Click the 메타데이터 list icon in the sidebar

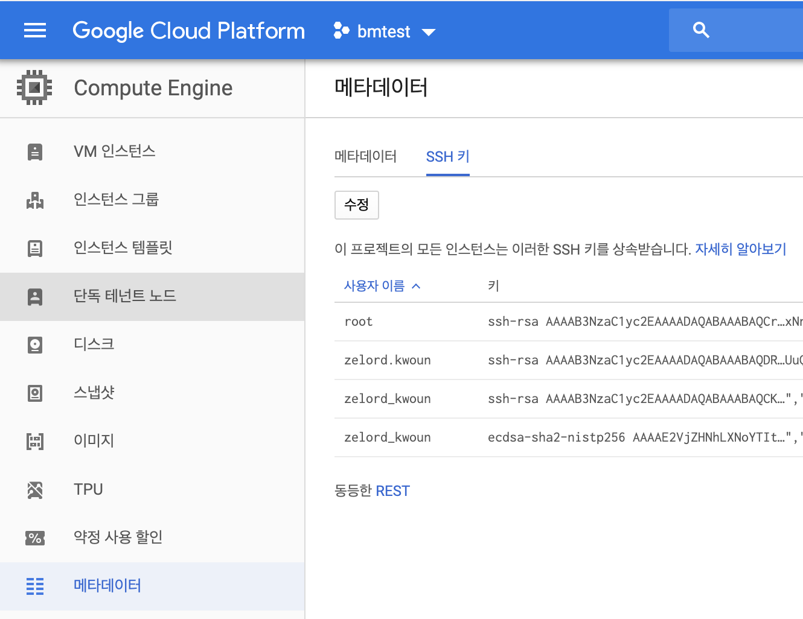[x=35, y=586]
